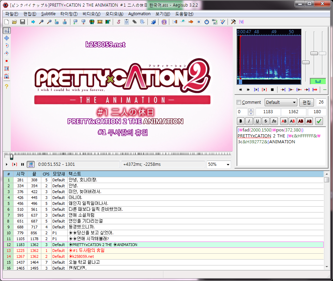Open the Spell Checker checkmark icon
This screenshot has height=281, width=333.
223,22
